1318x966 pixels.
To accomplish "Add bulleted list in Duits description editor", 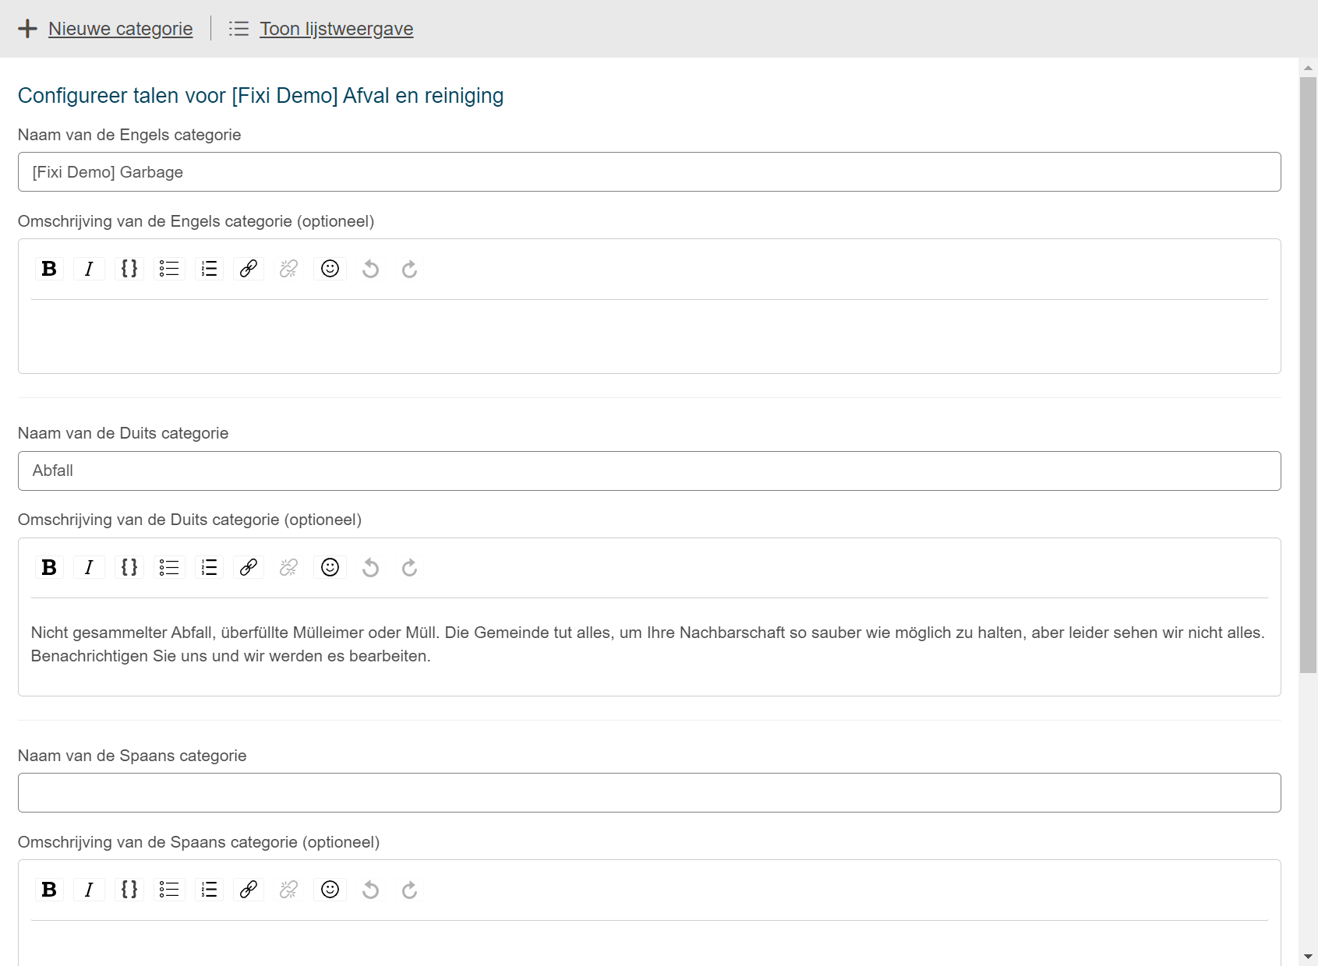I will [169, 567].
